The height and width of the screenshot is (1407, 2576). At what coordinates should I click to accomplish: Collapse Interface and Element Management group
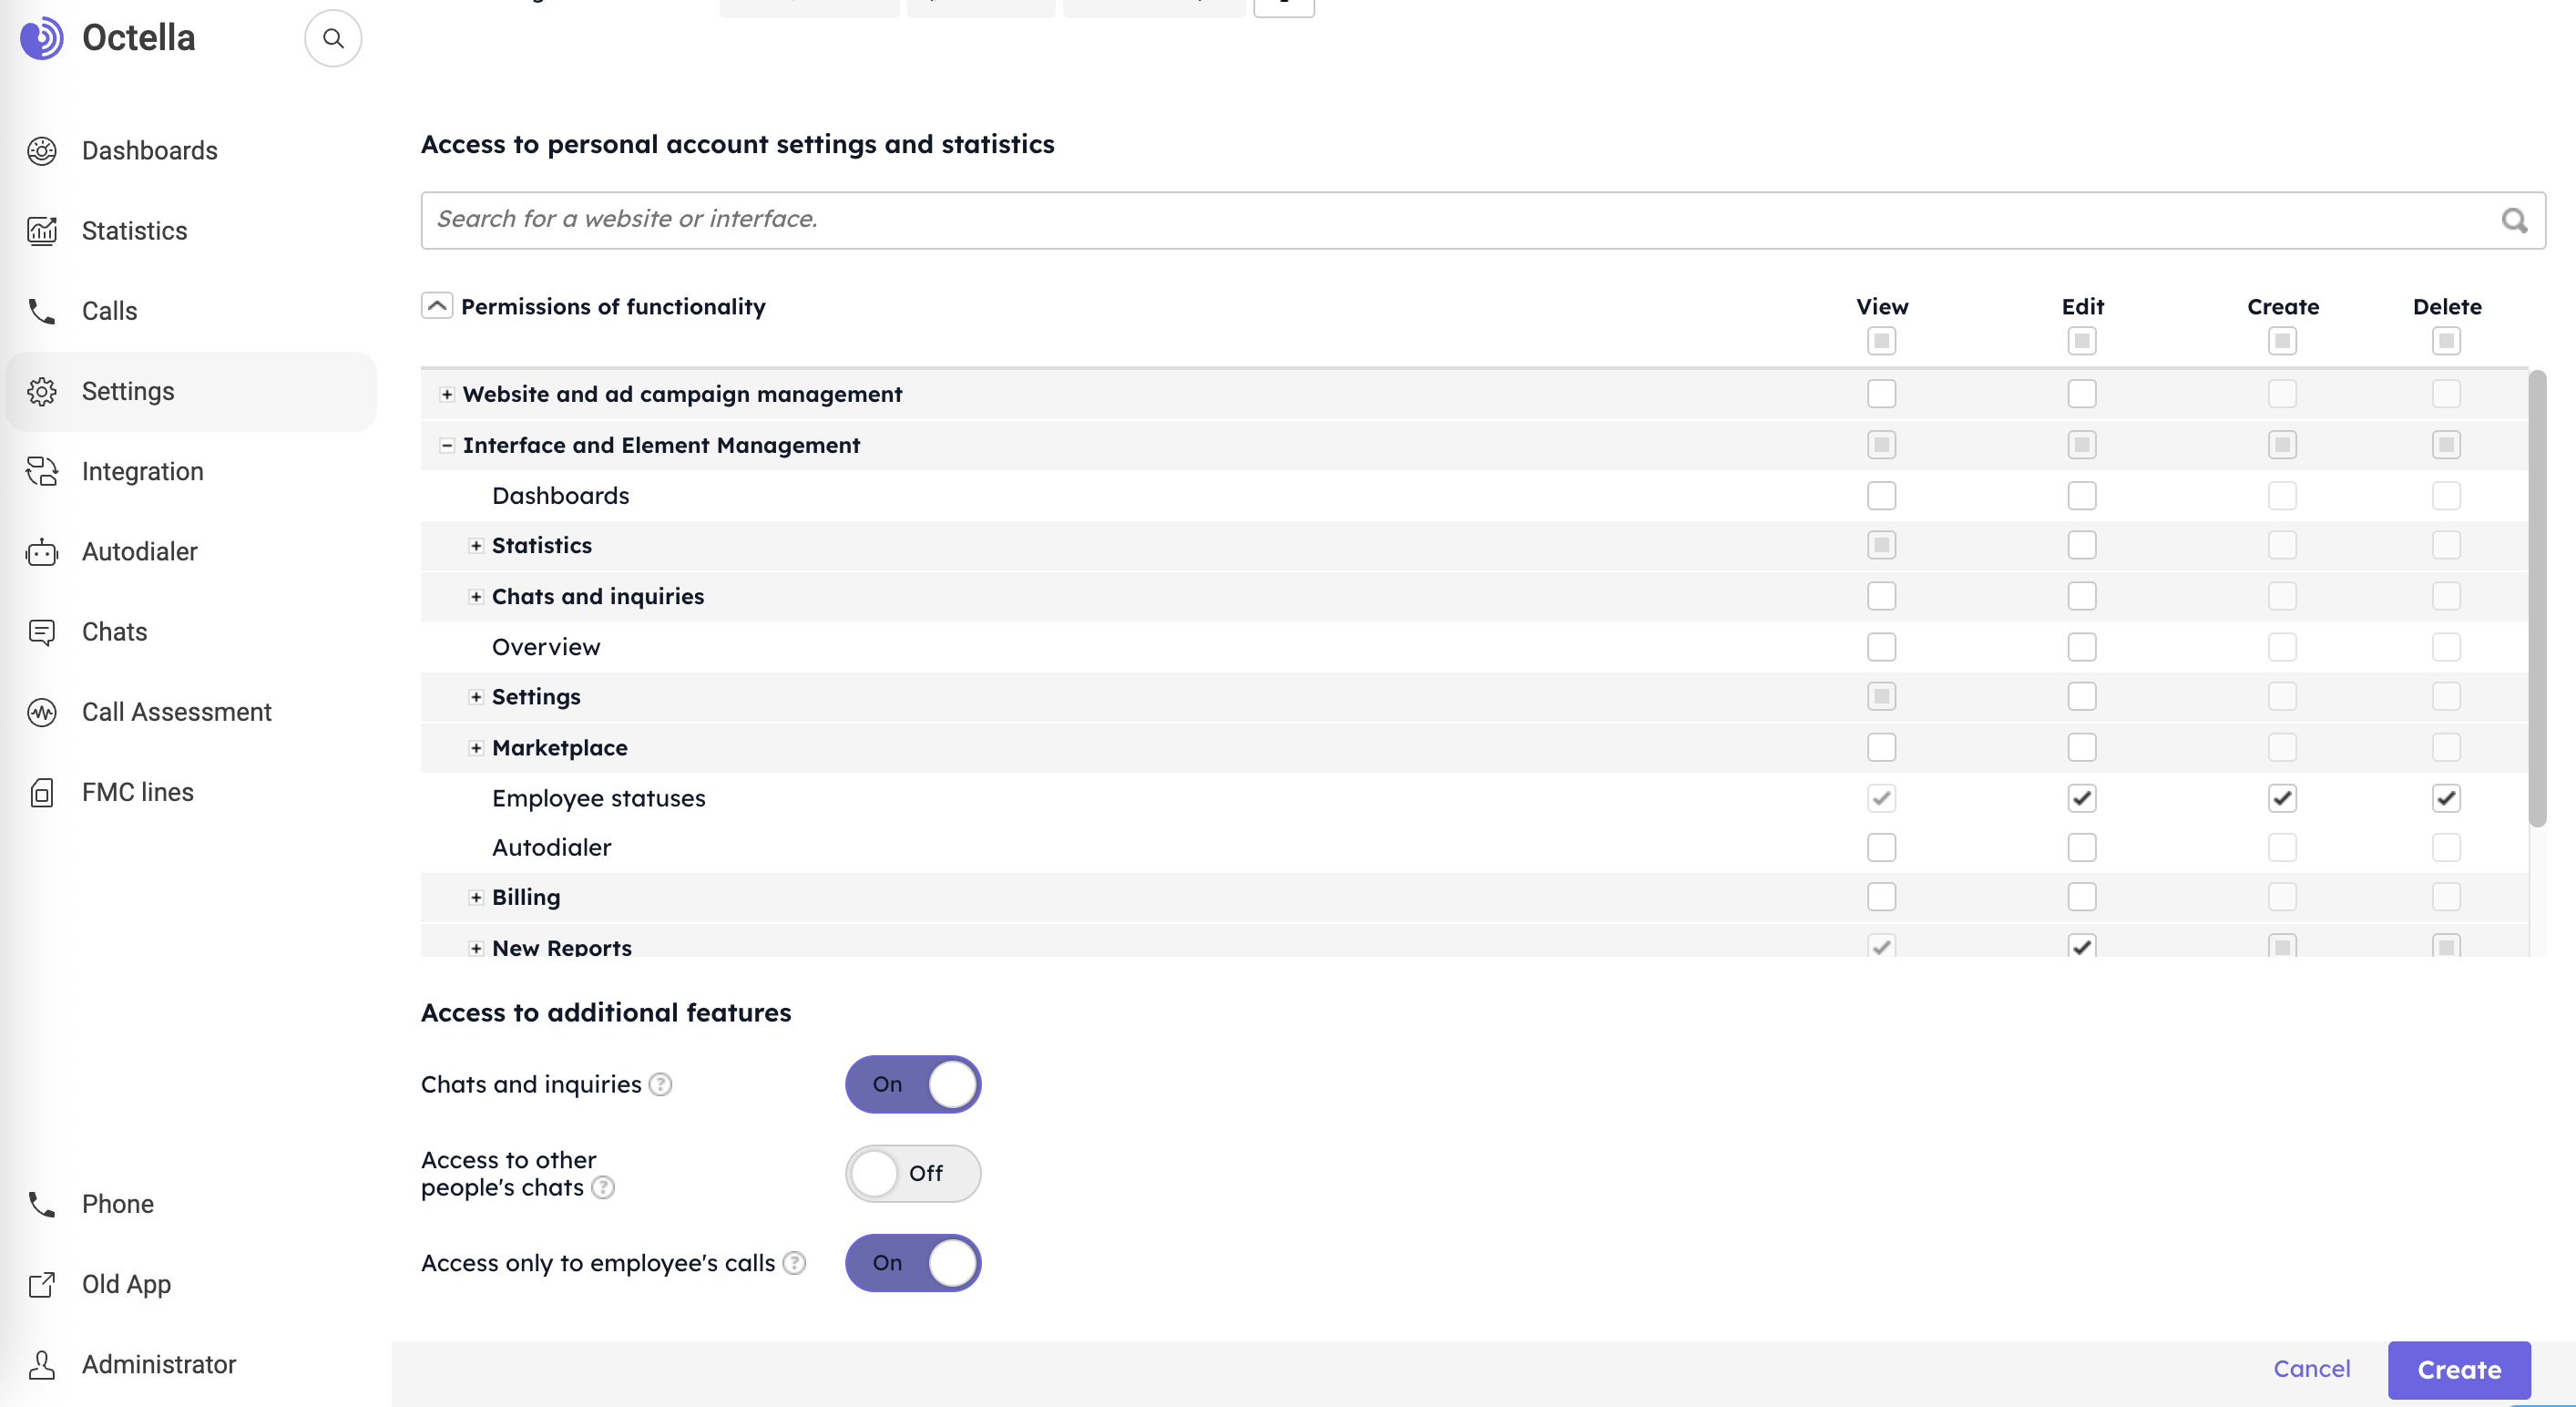(447, 446)
